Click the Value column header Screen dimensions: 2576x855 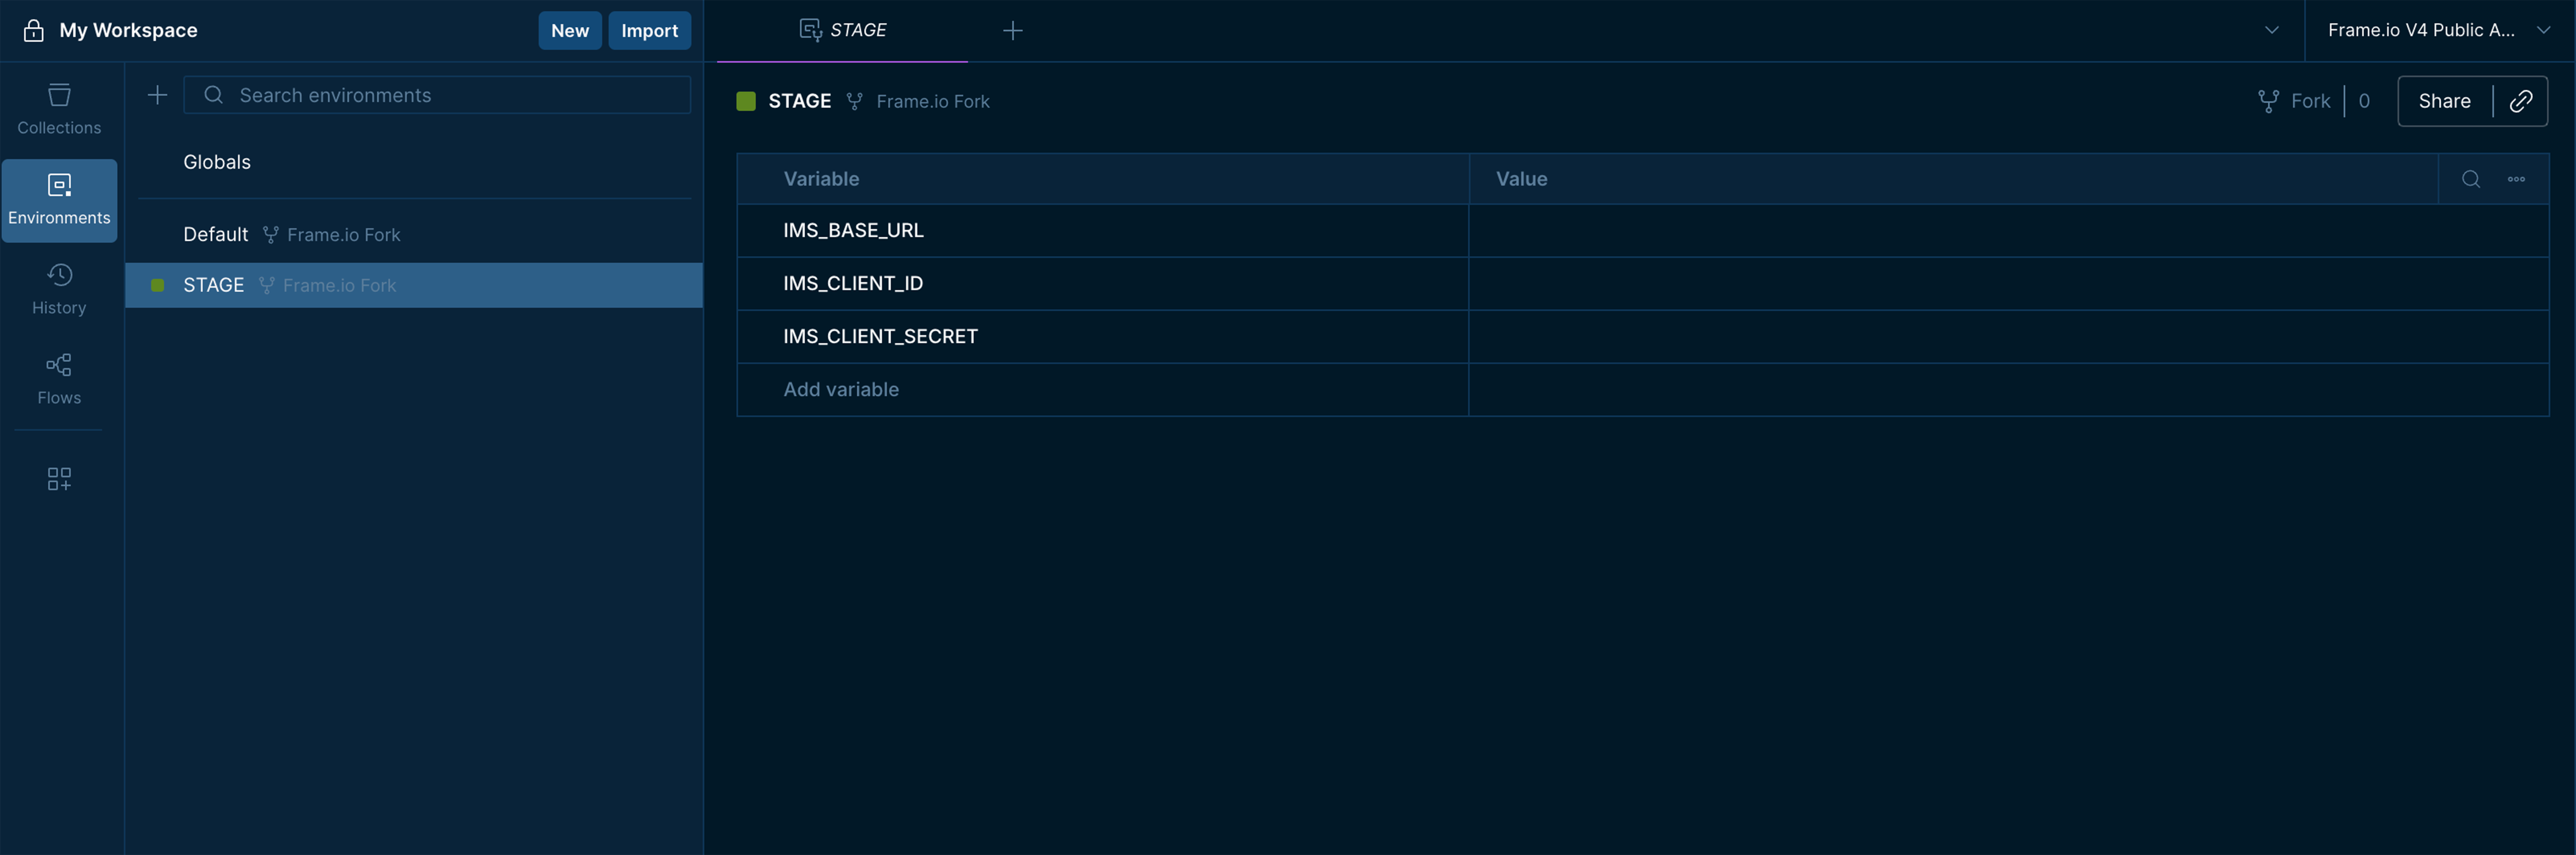point(1521,179)
